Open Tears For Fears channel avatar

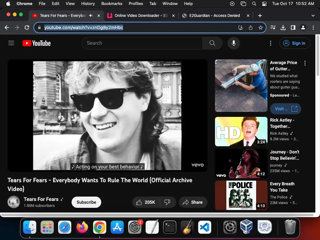[14, 202]
